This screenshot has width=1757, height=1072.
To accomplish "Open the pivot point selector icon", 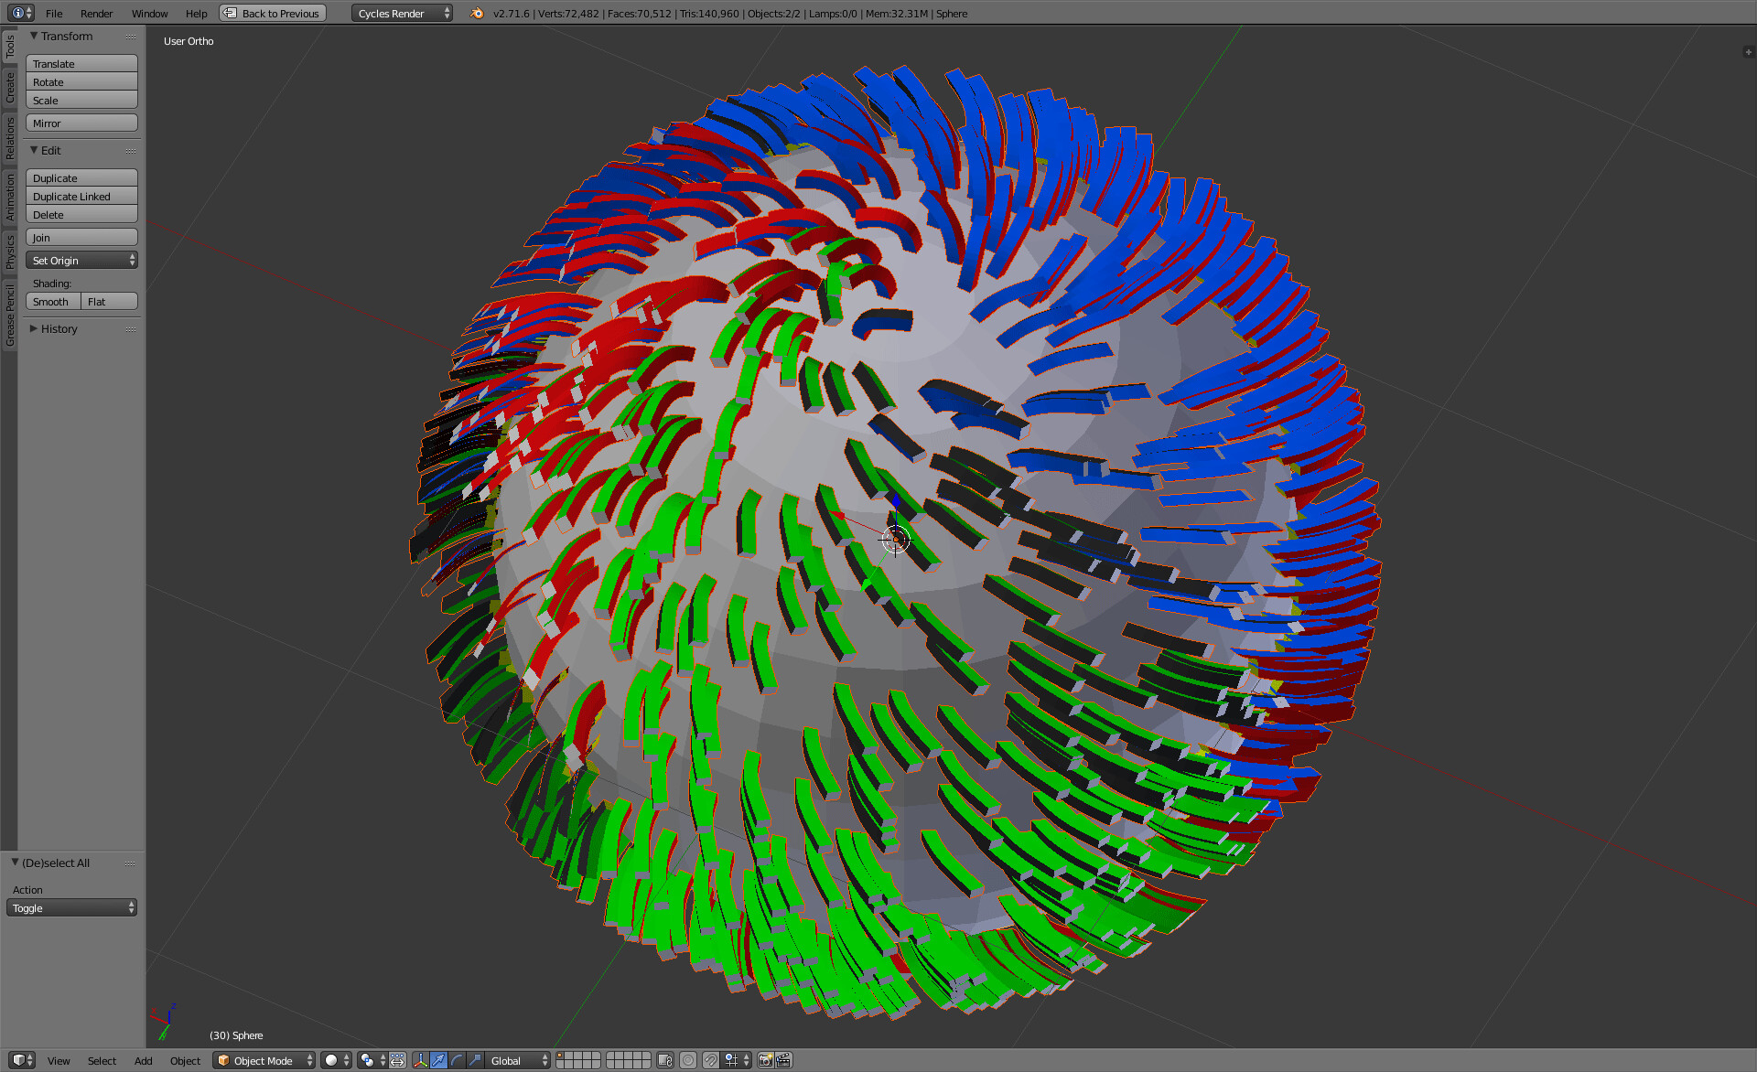I will tap(372, 1060).
